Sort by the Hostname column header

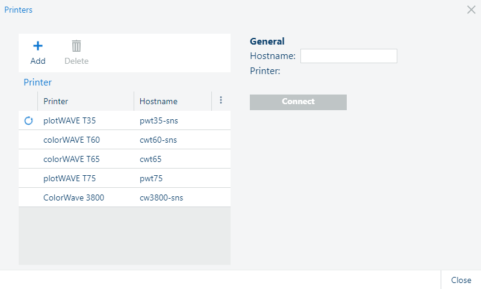point(173,101)
